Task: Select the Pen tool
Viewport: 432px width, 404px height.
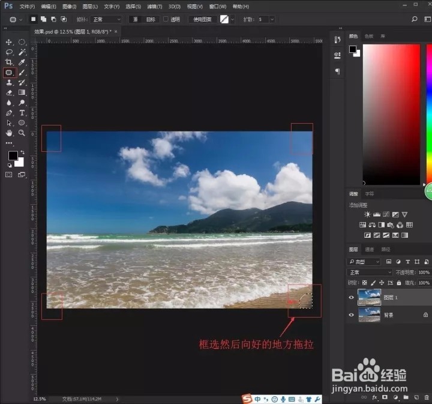Action: (x=9, y=113)
